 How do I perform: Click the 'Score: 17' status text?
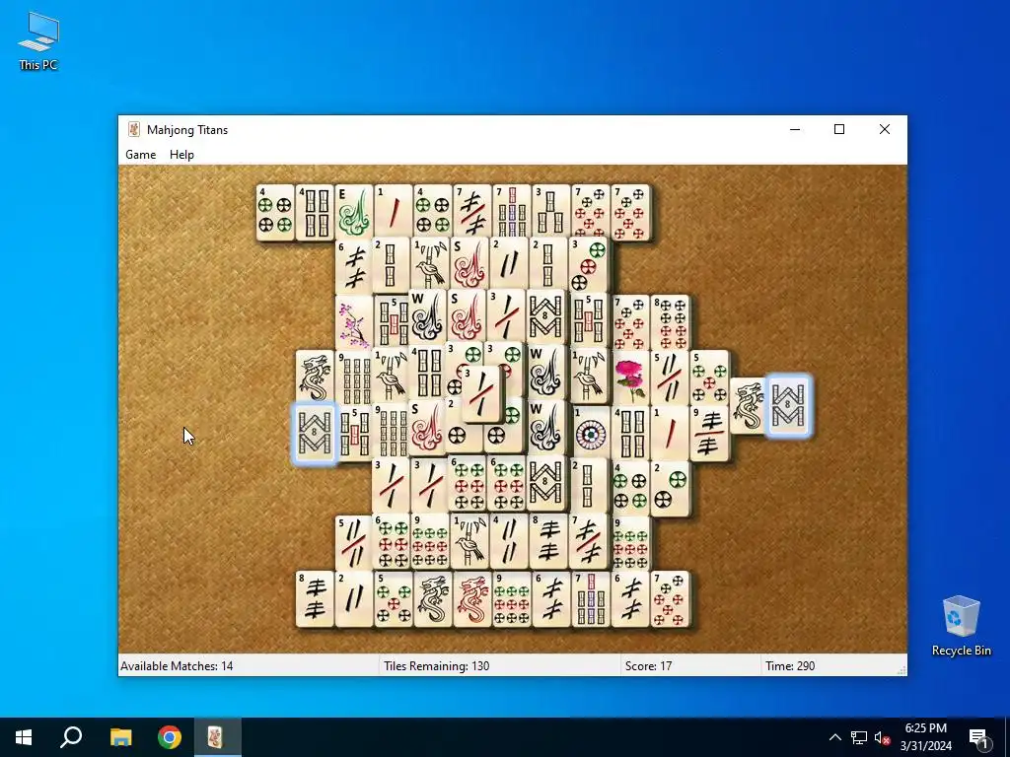click(x=648, y=665)
